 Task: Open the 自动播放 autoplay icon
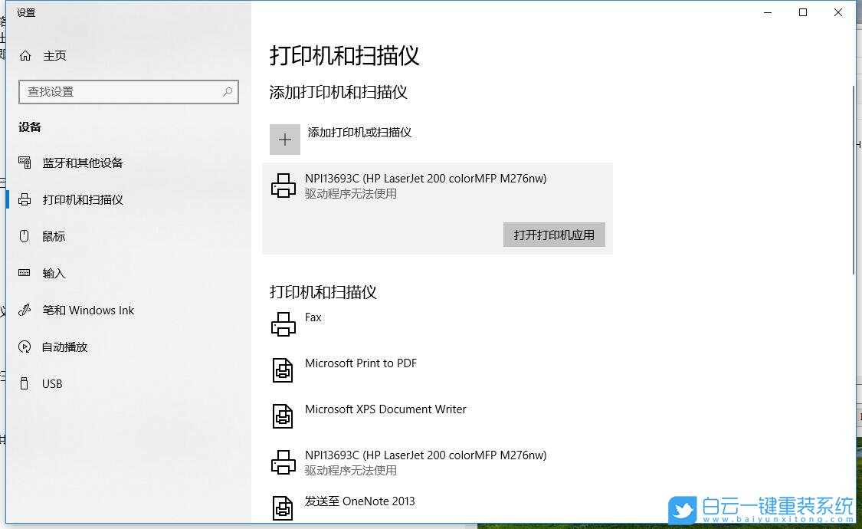(25, 347)
